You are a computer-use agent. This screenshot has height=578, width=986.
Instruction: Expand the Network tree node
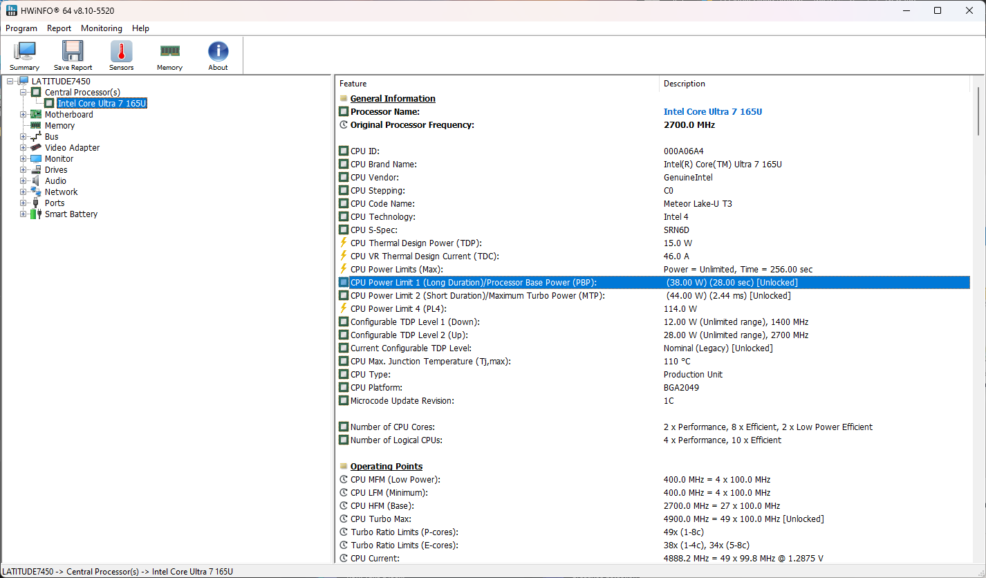pyautogui.click(x=24, y=192)
